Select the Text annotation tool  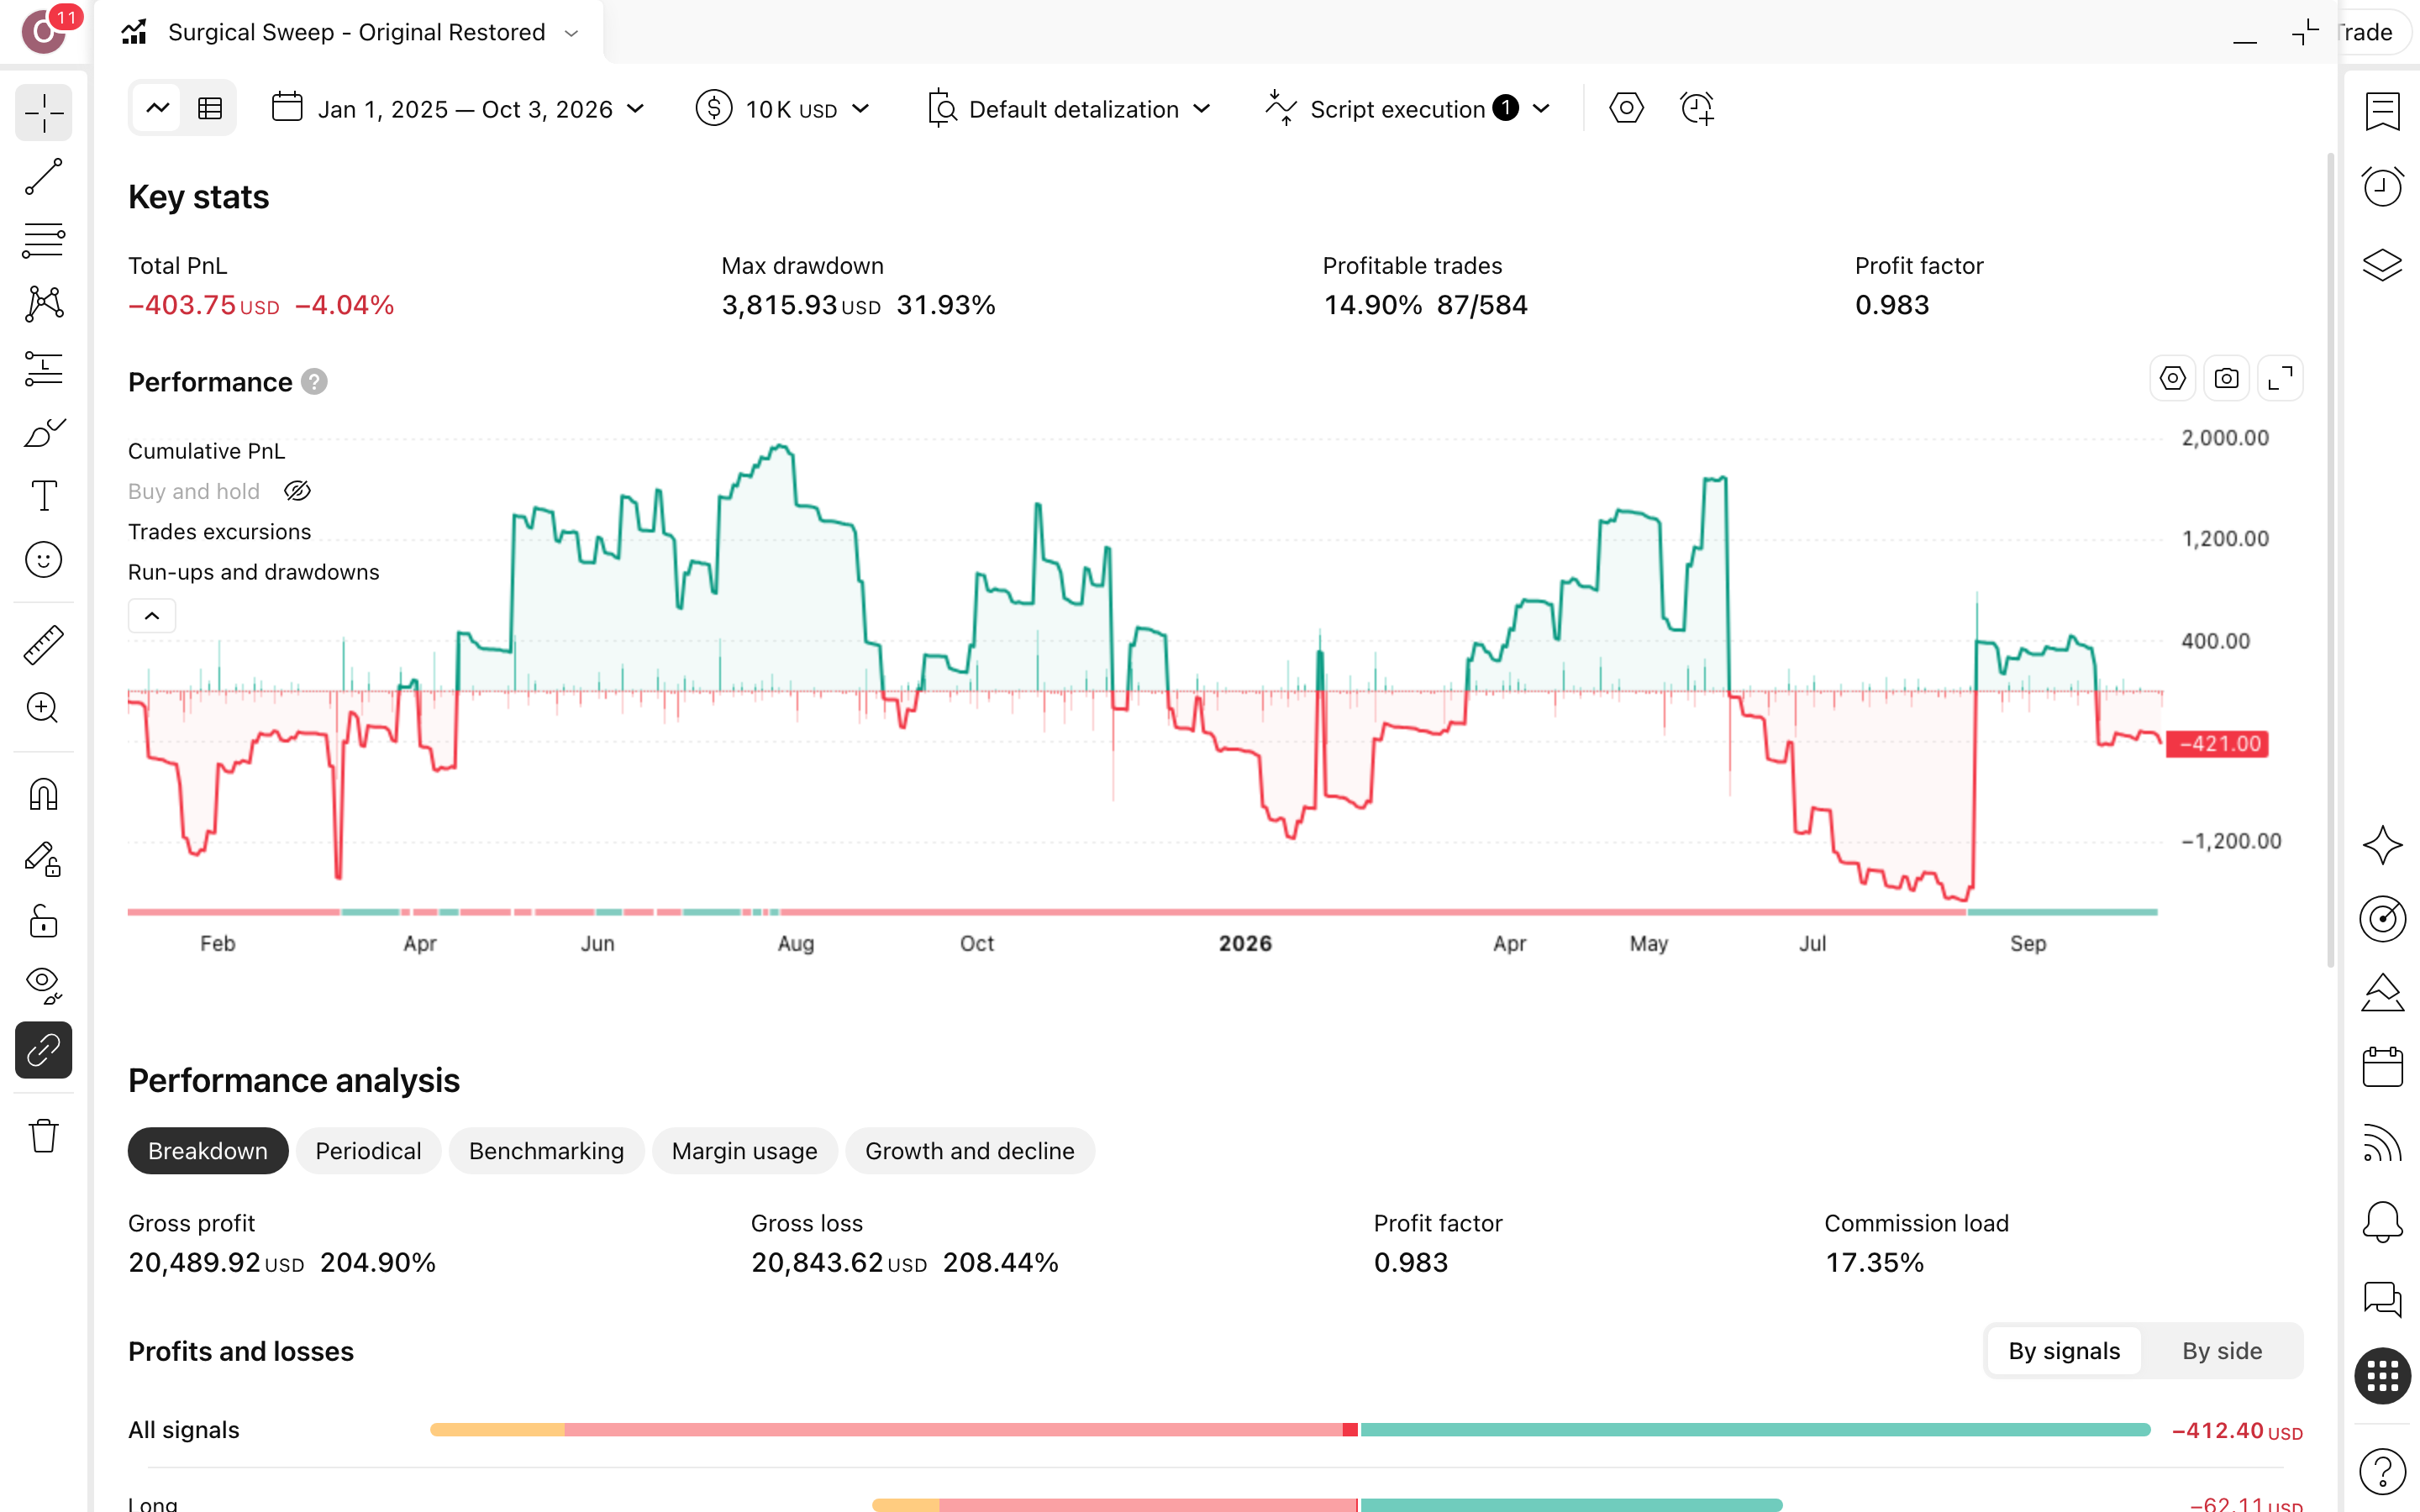pos(44,496)
